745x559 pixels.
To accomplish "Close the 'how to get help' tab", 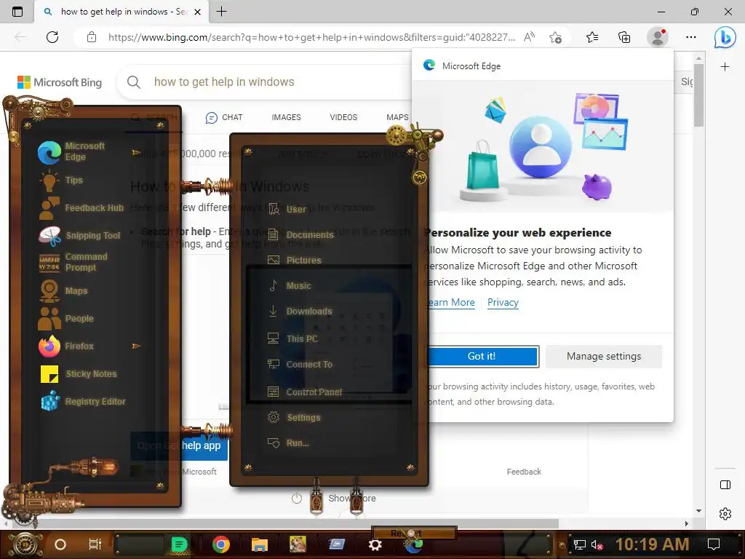I will 198,12.
